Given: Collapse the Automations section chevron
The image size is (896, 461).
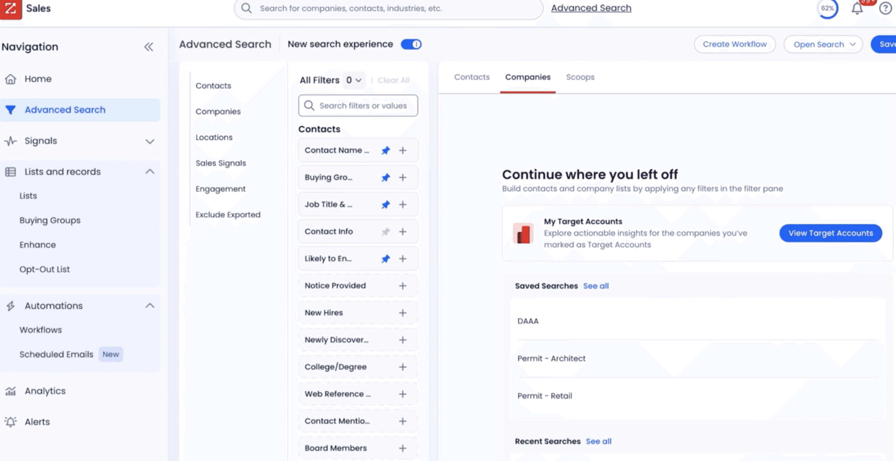Looking at the screenshot, I should pyautogui.click(x=150, y=306).
